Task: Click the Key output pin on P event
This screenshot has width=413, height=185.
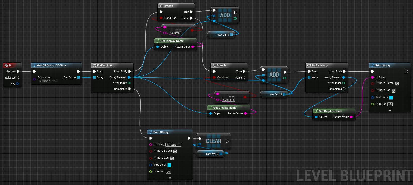Action: click(18, 84)
